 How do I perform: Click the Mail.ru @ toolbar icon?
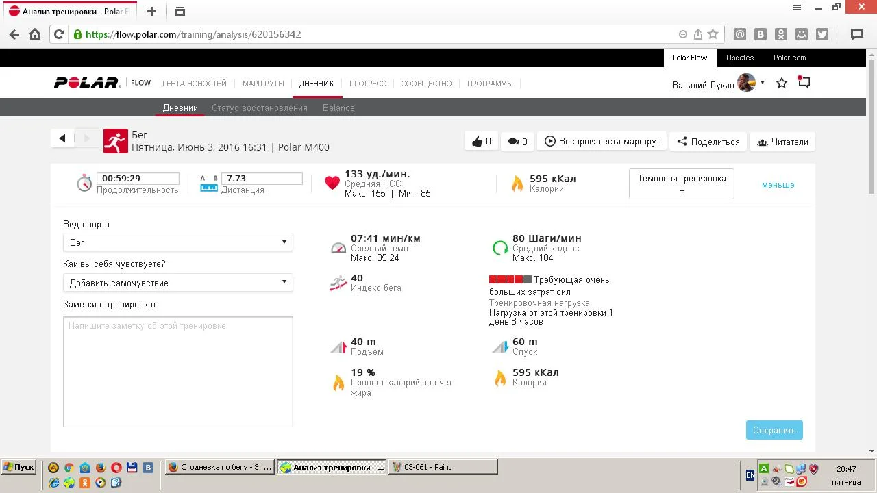[x=739, y=34]
